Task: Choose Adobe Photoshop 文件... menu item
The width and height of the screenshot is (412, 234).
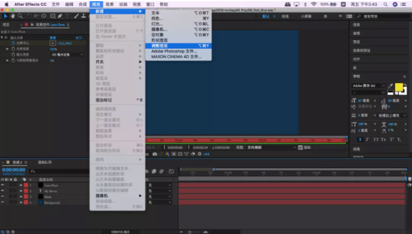Action: pos(178,51)
